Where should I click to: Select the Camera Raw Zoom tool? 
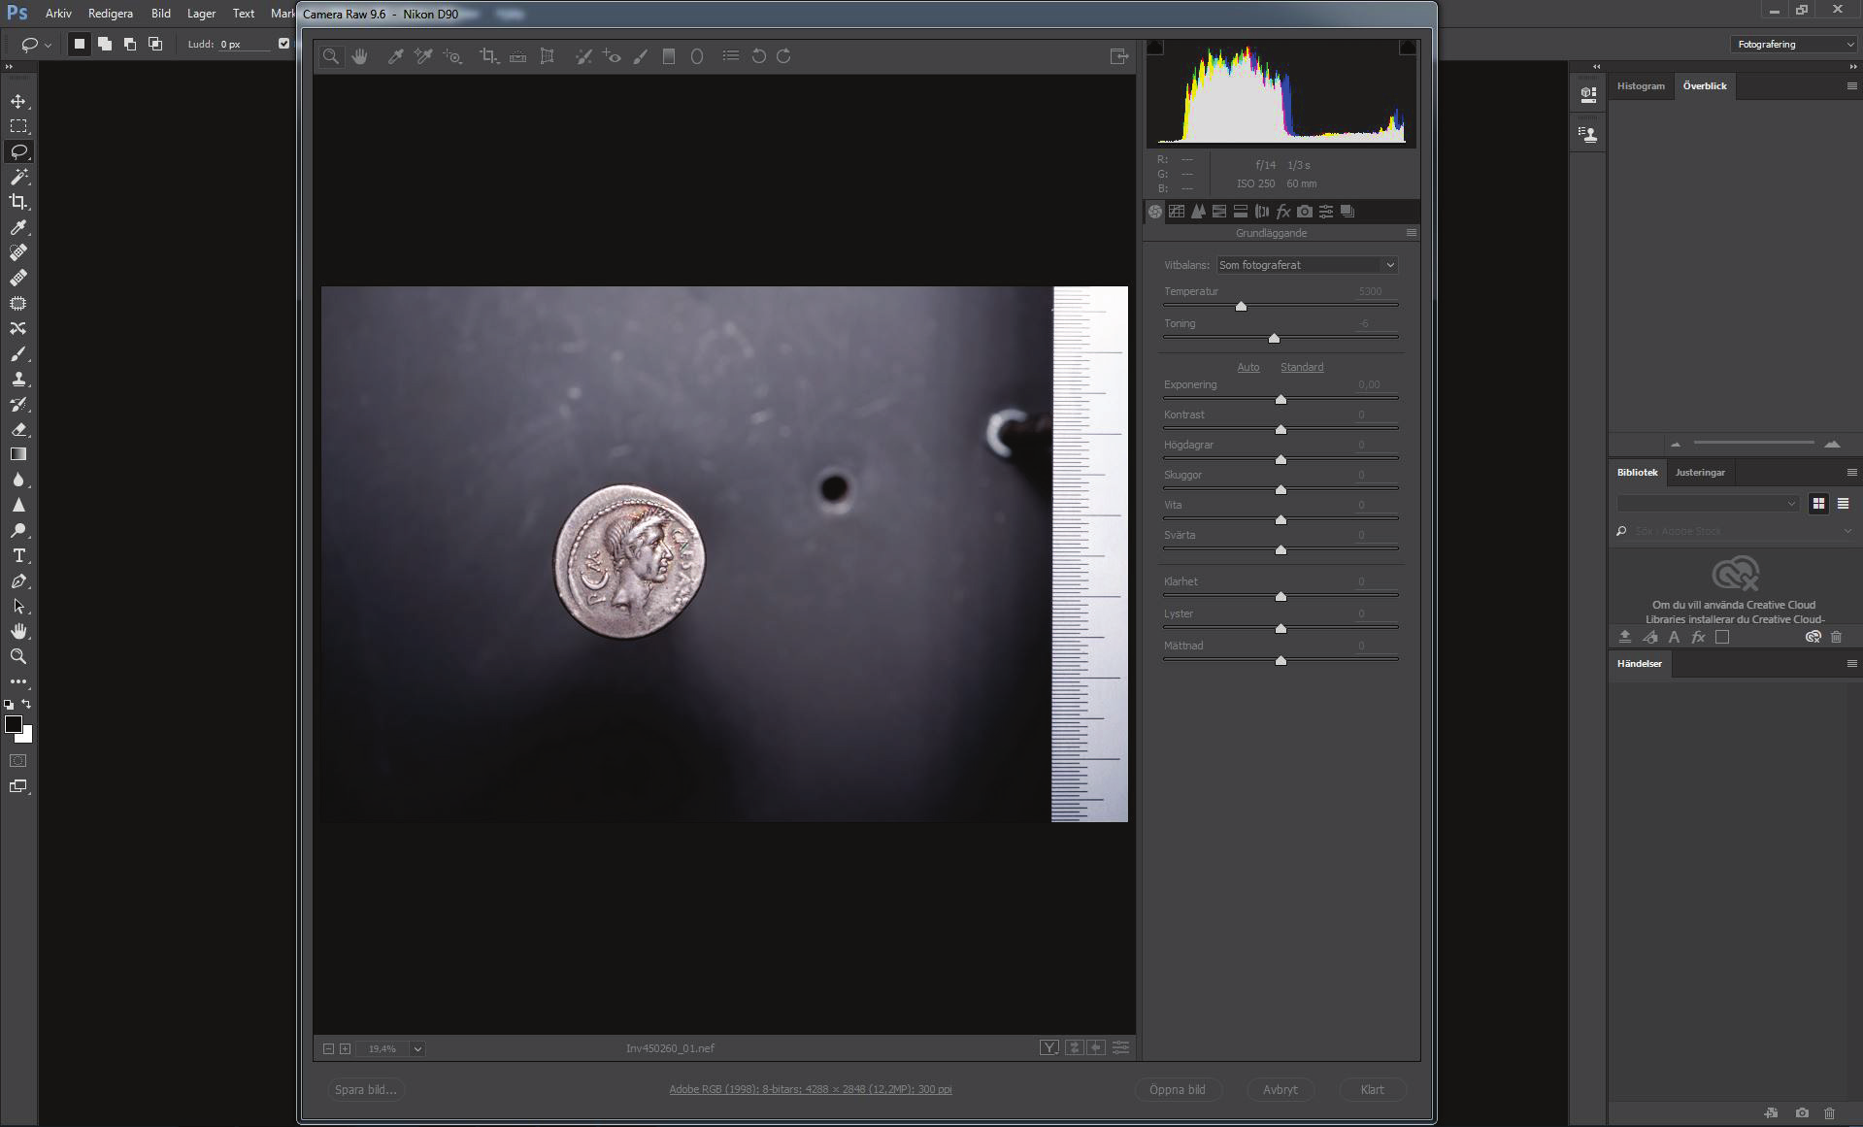(331, 56)
